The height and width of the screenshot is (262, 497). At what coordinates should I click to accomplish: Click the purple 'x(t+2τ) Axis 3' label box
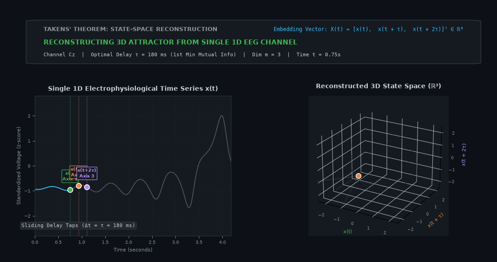tap(87, 173)
